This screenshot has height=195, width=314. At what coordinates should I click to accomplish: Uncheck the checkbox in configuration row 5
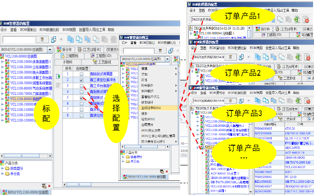point(82,98)
